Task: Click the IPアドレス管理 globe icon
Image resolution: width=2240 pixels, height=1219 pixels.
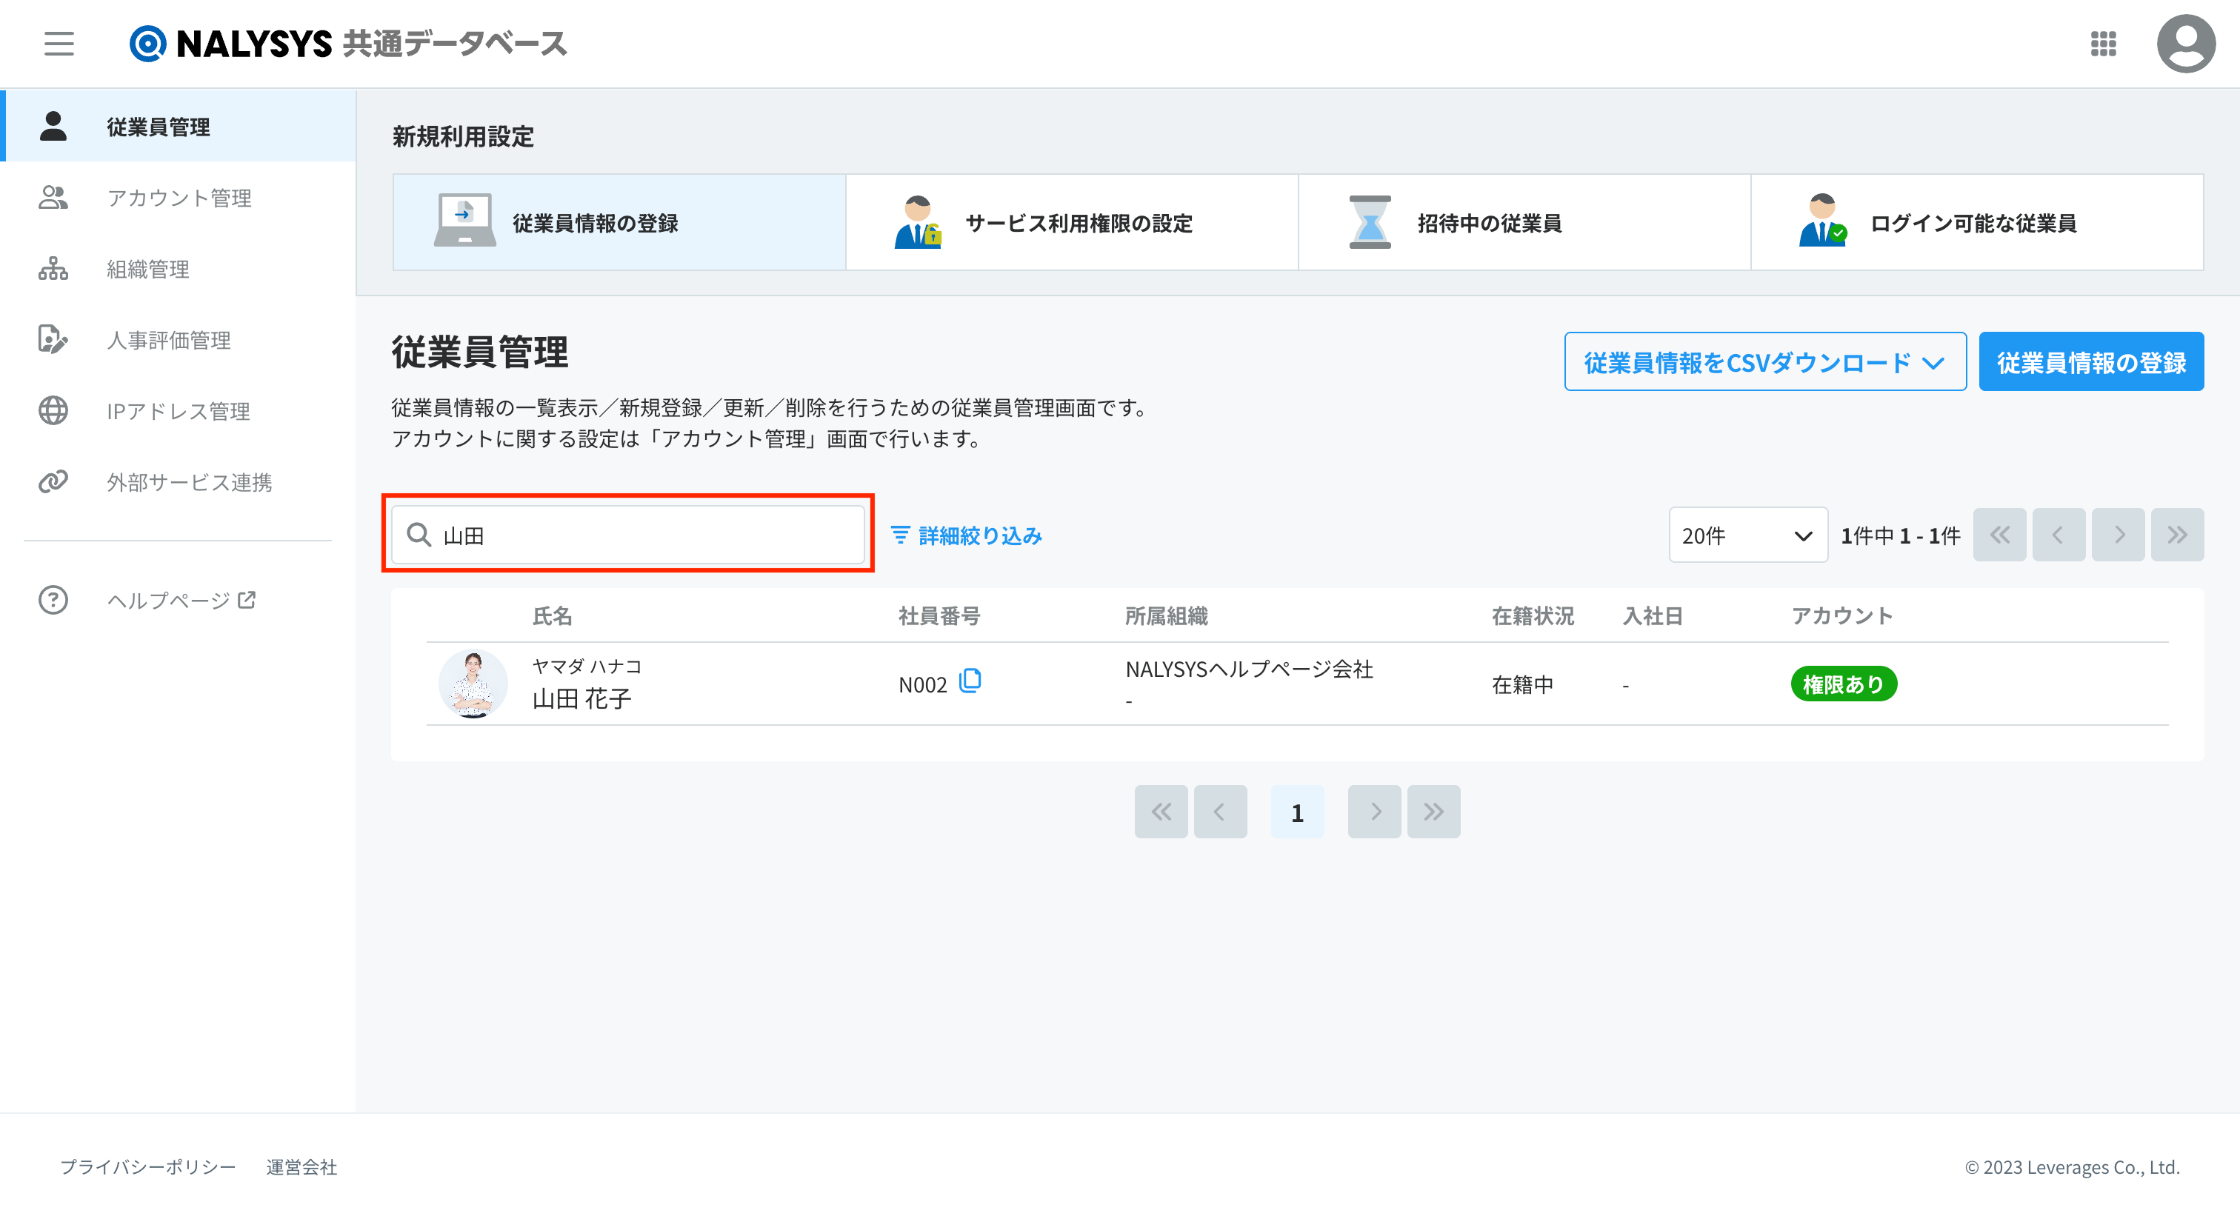Action: 53,410
